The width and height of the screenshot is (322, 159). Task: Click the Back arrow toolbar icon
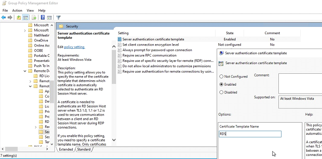tap(3, 17)
